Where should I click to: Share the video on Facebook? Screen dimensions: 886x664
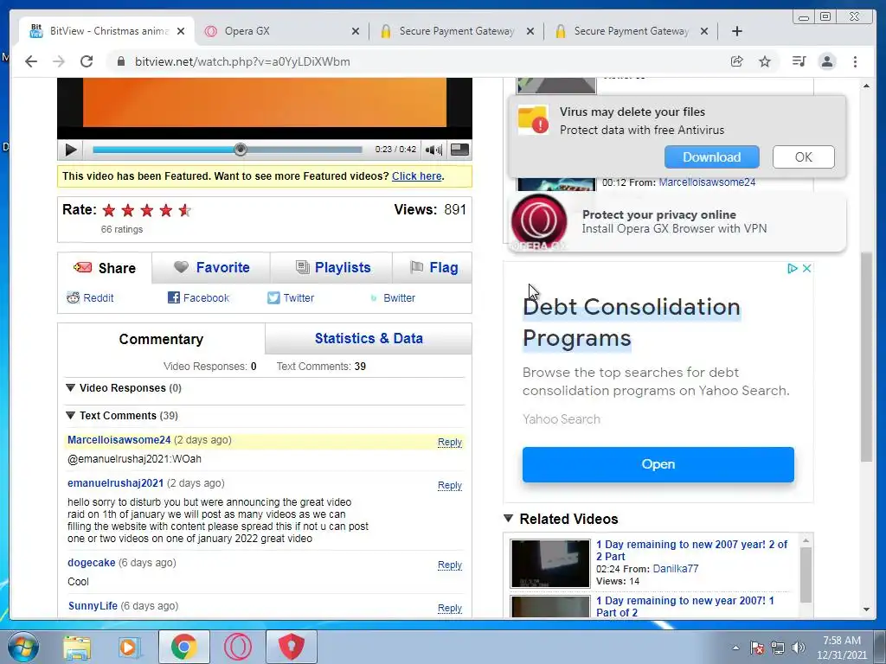click(x=198, y=297)
